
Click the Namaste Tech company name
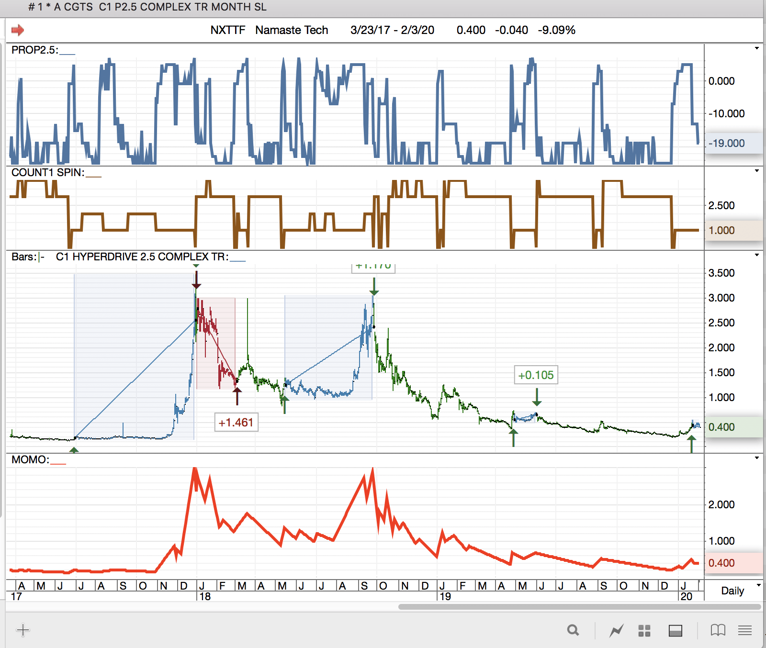click(292, 30)
